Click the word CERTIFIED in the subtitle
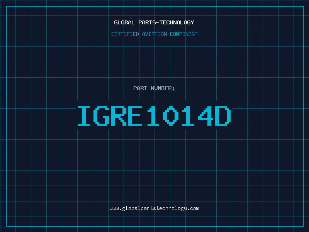 click(x=126, y=34)
